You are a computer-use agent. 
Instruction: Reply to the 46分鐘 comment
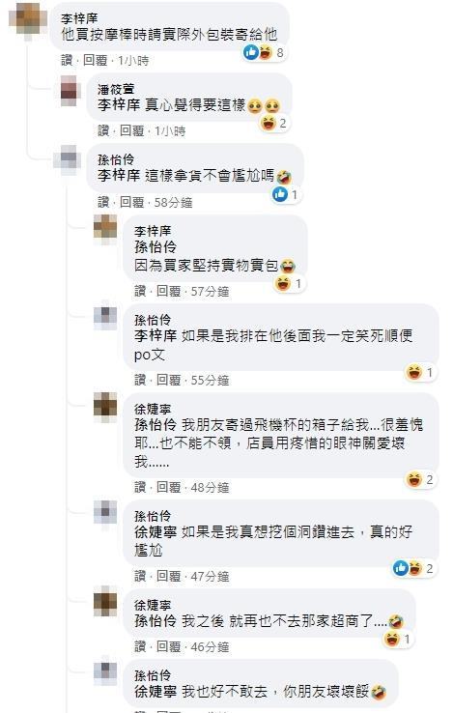[x=169, y=646]
